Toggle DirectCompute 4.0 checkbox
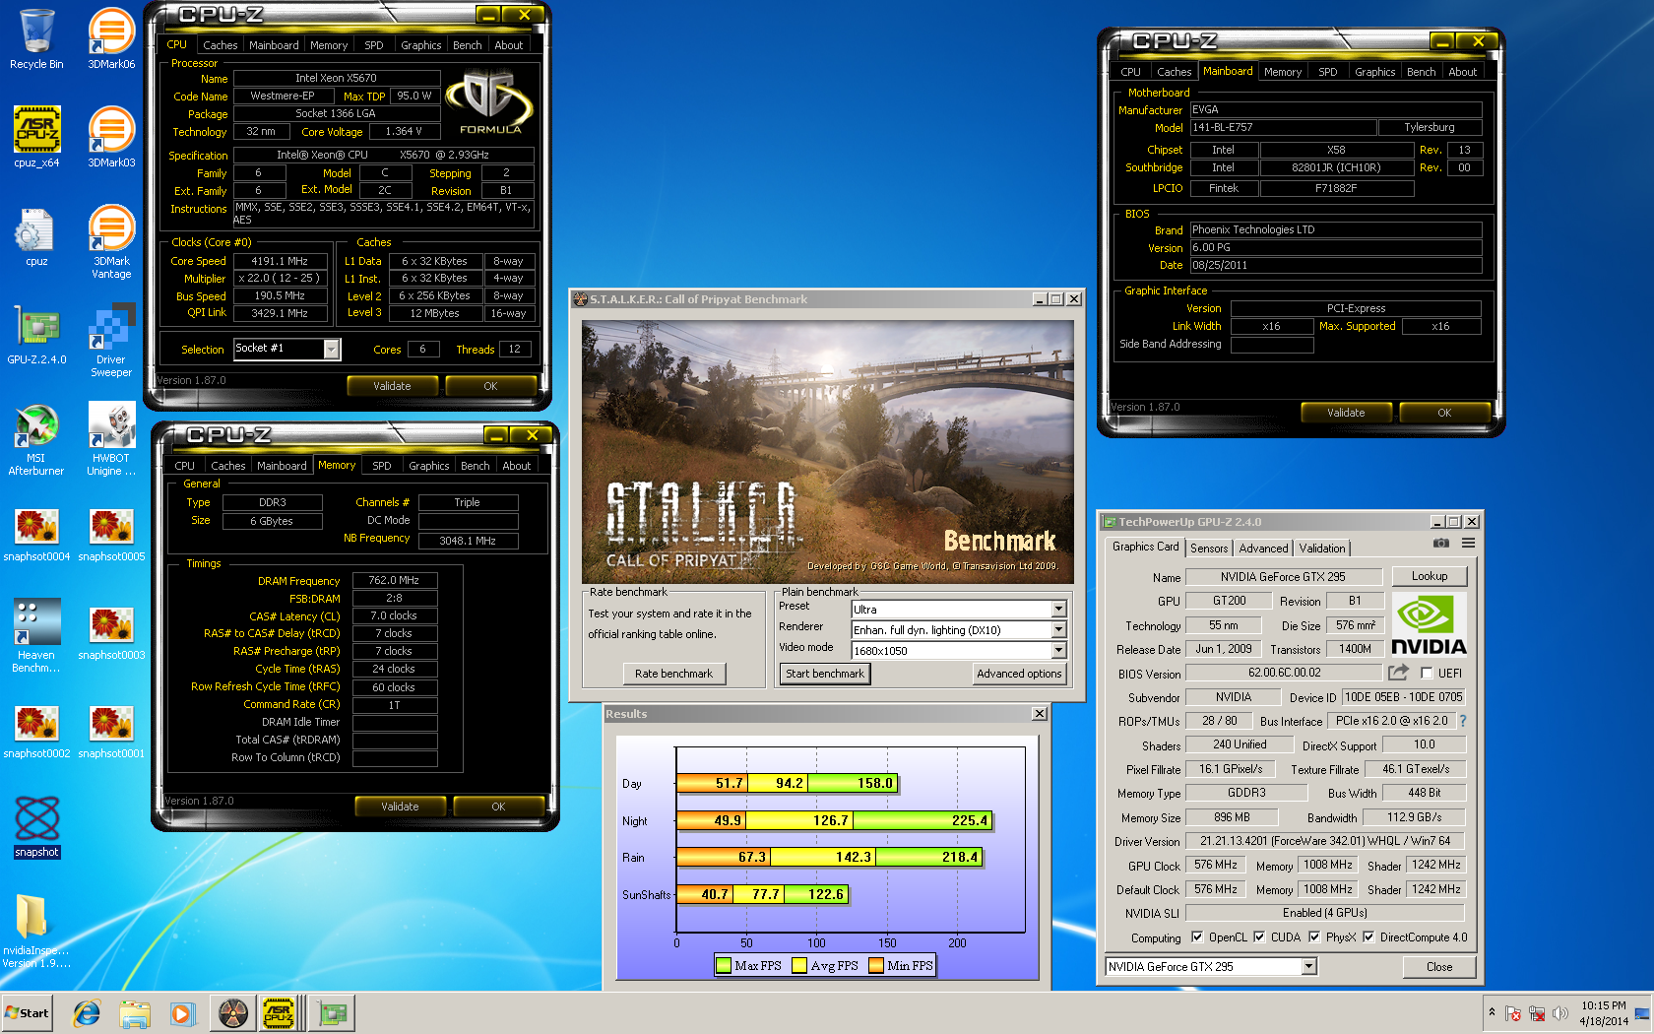1654x1034 pixels. pyautogui.click(x=1368, y=937)
